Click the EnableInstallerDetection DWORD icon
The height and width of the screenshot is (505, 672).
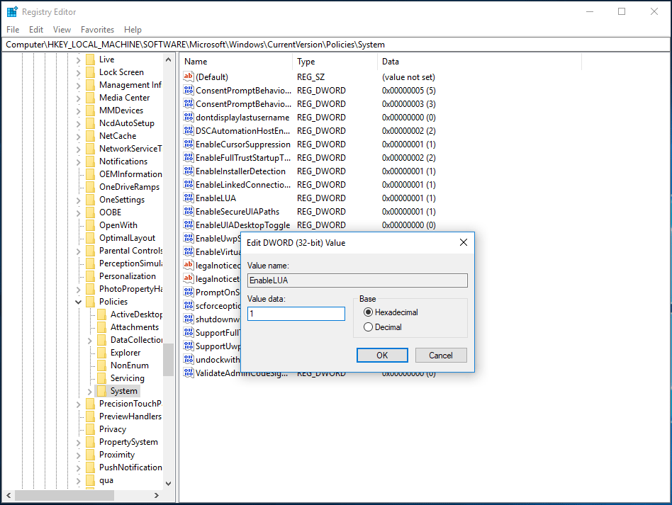188,171
